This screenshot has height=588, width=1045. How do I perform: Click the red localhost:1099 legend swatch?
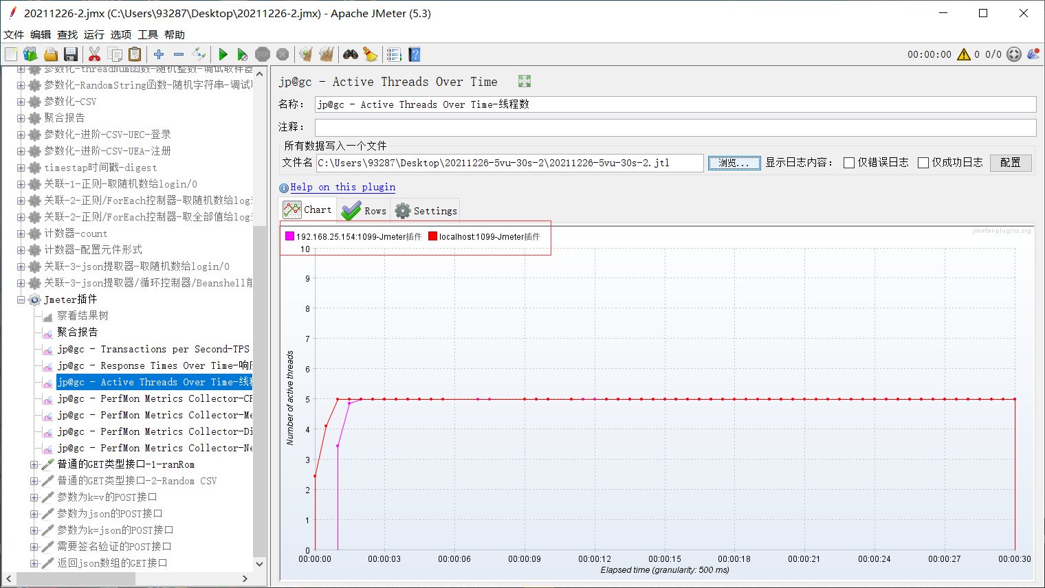pos(433,236)
